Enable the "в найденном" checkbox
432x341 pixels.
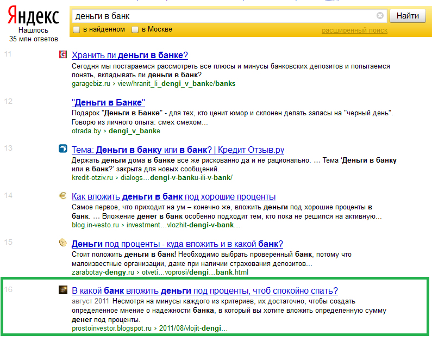click(x=76, y=29)
